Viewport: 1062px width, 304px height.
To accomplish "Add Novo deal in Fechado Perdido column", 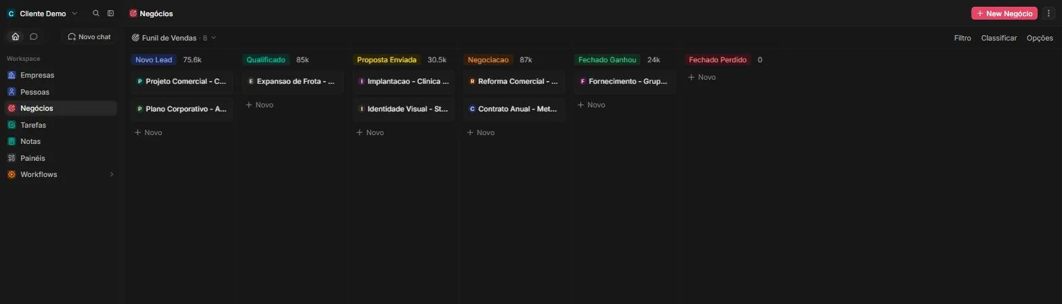I will coord(702,77).
